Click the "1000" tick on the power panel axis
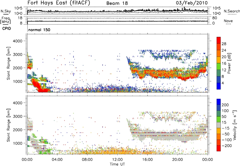Viewport: 240px width, 166px height. (x=17, y=81)
